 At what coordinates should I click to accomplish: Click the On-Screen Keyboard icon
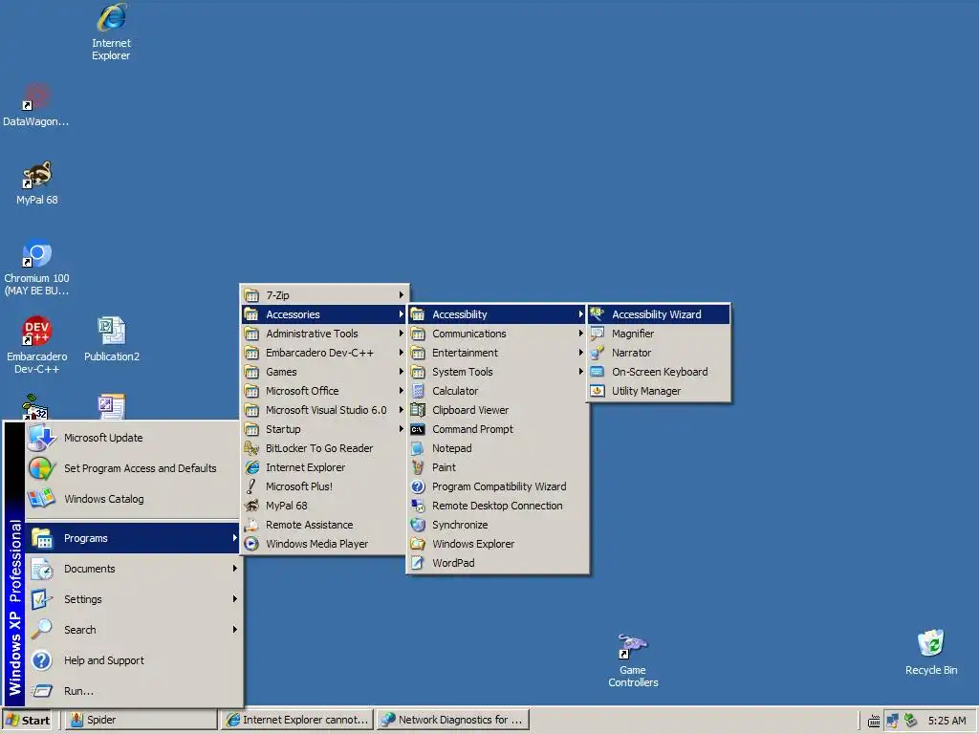point(598,372)
